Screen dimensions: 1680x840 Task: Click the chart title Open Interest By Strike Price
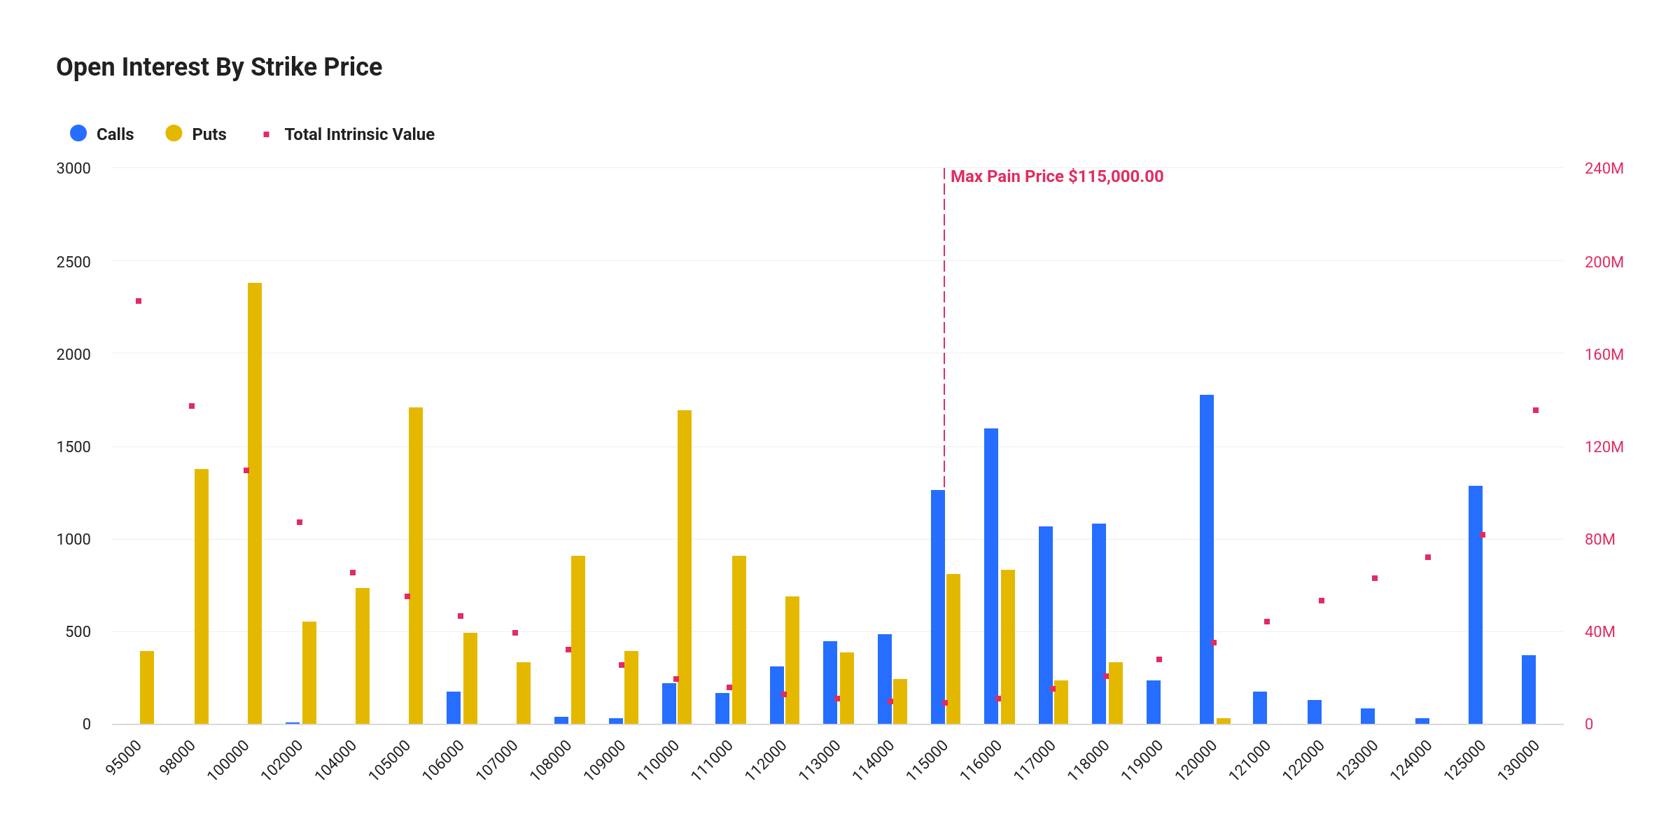tap(219, 67)
